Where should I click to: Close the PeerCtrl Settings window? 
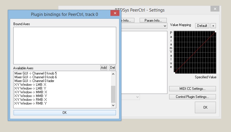click(215, 9)
